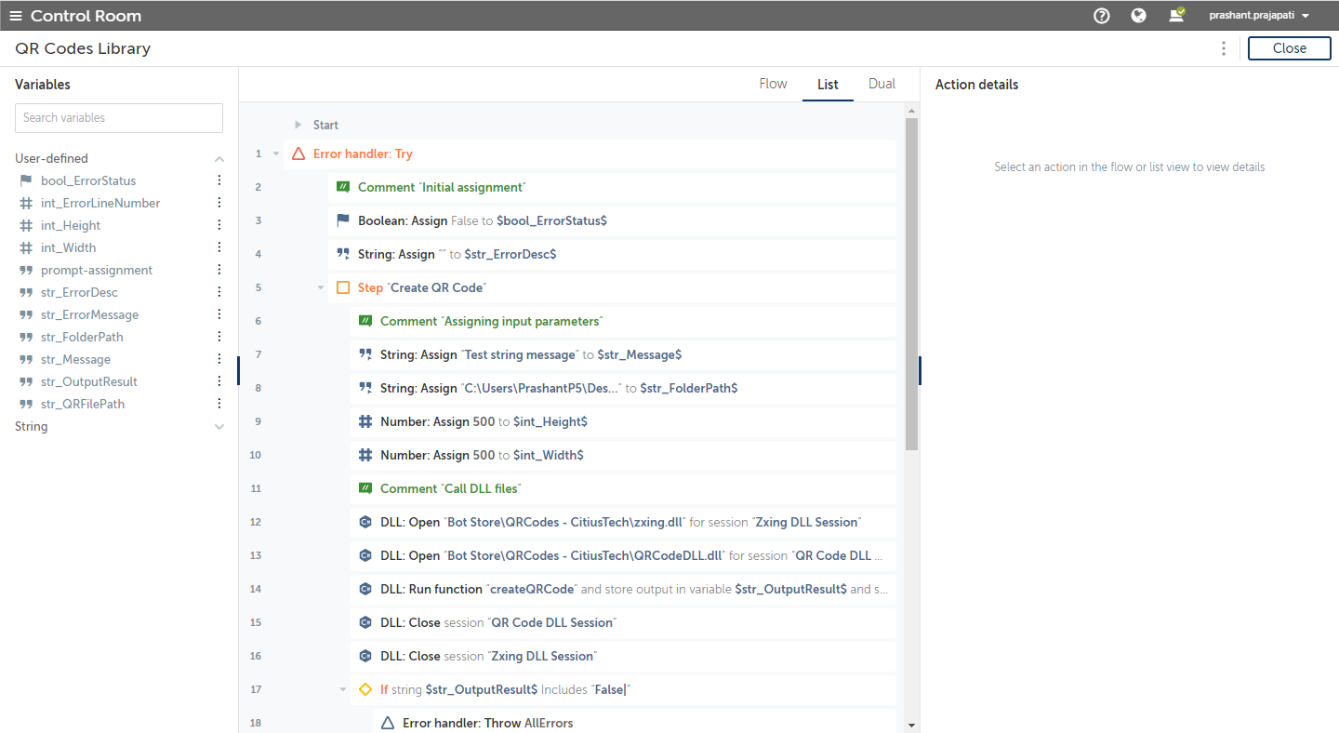This screenshot has width=1339, height=733.
Task: Click the Error handler triangle icon on line 1
Action: pos(298,153)
